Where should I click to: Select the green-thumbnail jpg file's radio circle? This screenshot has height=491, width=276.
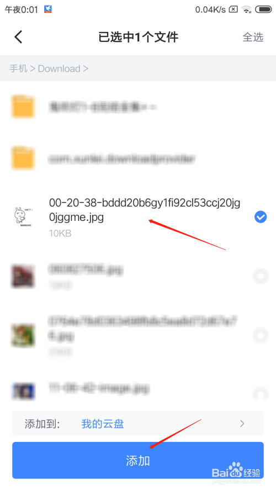(x=261, y=335)
